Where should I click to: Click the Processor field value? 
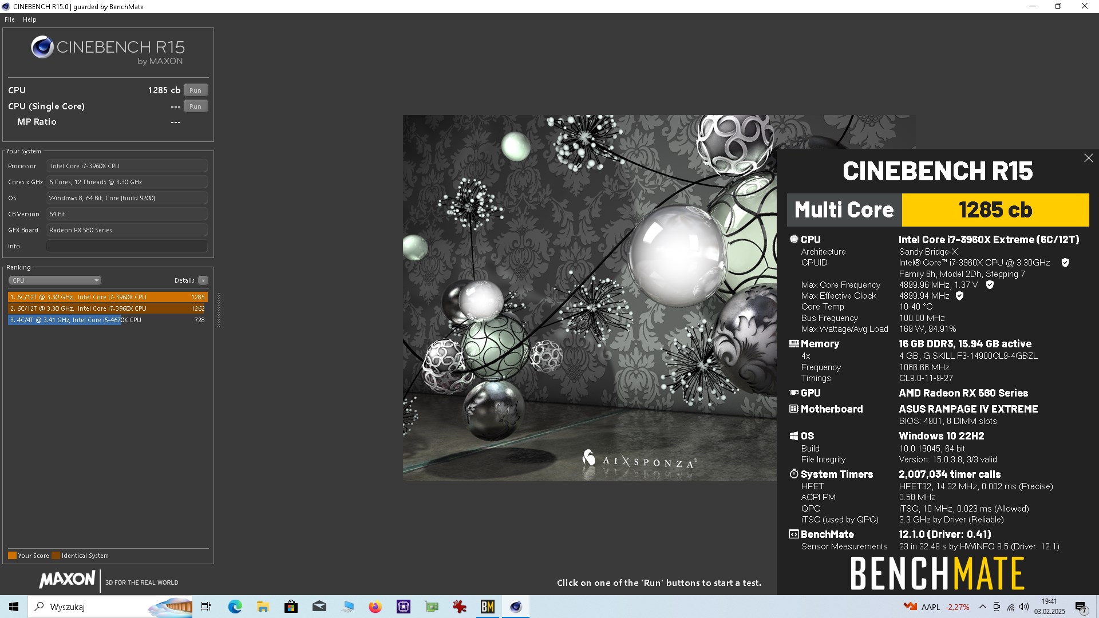coord(127,166)
